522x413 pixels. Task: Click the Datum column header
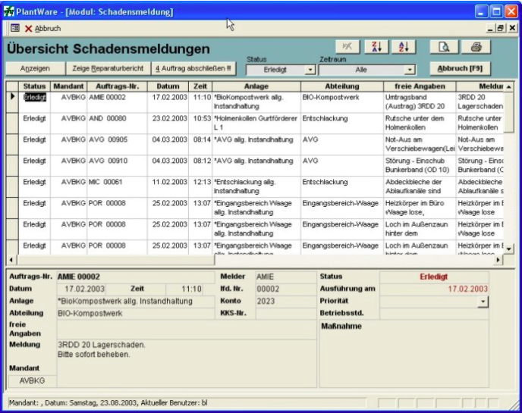168,86
